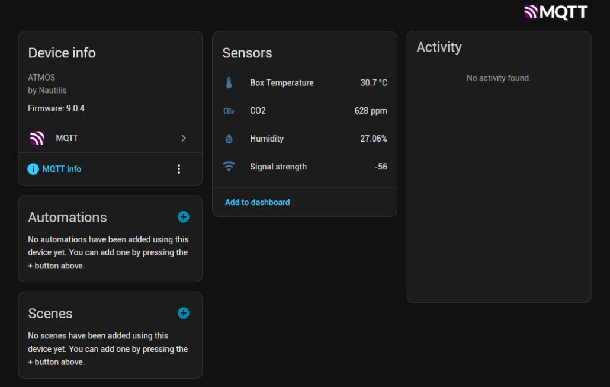The width and height of the screenshot is (610, 387).
Task: Click the Wi-Fi signal strength icon
Action: (229, 167)
